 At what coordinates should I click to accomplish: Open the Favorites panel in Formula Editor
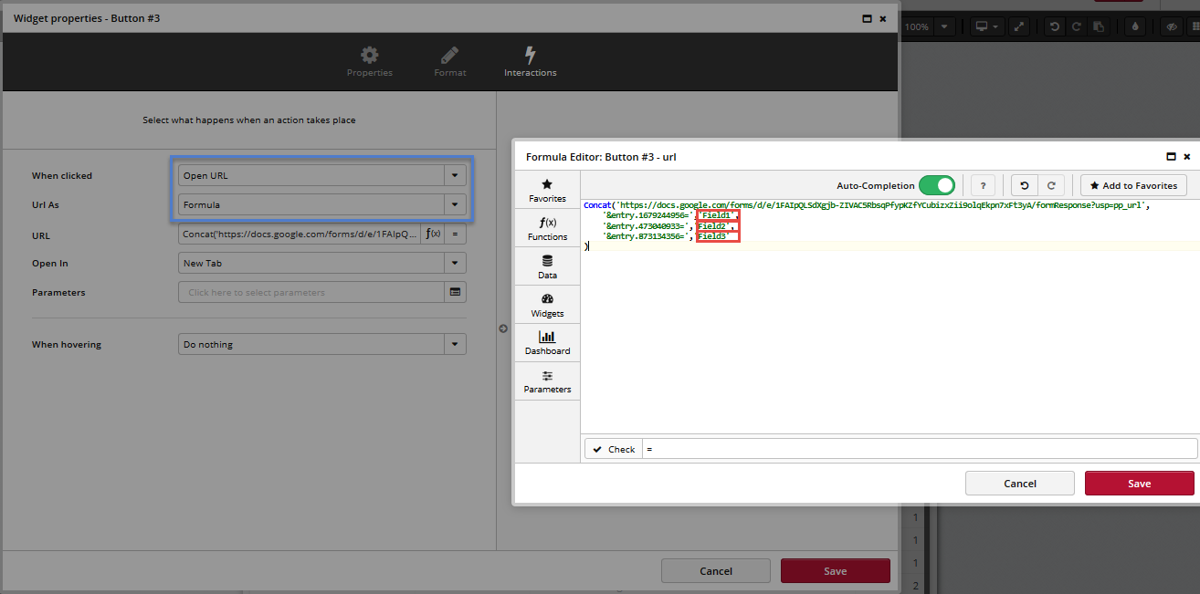coord(547,190)
